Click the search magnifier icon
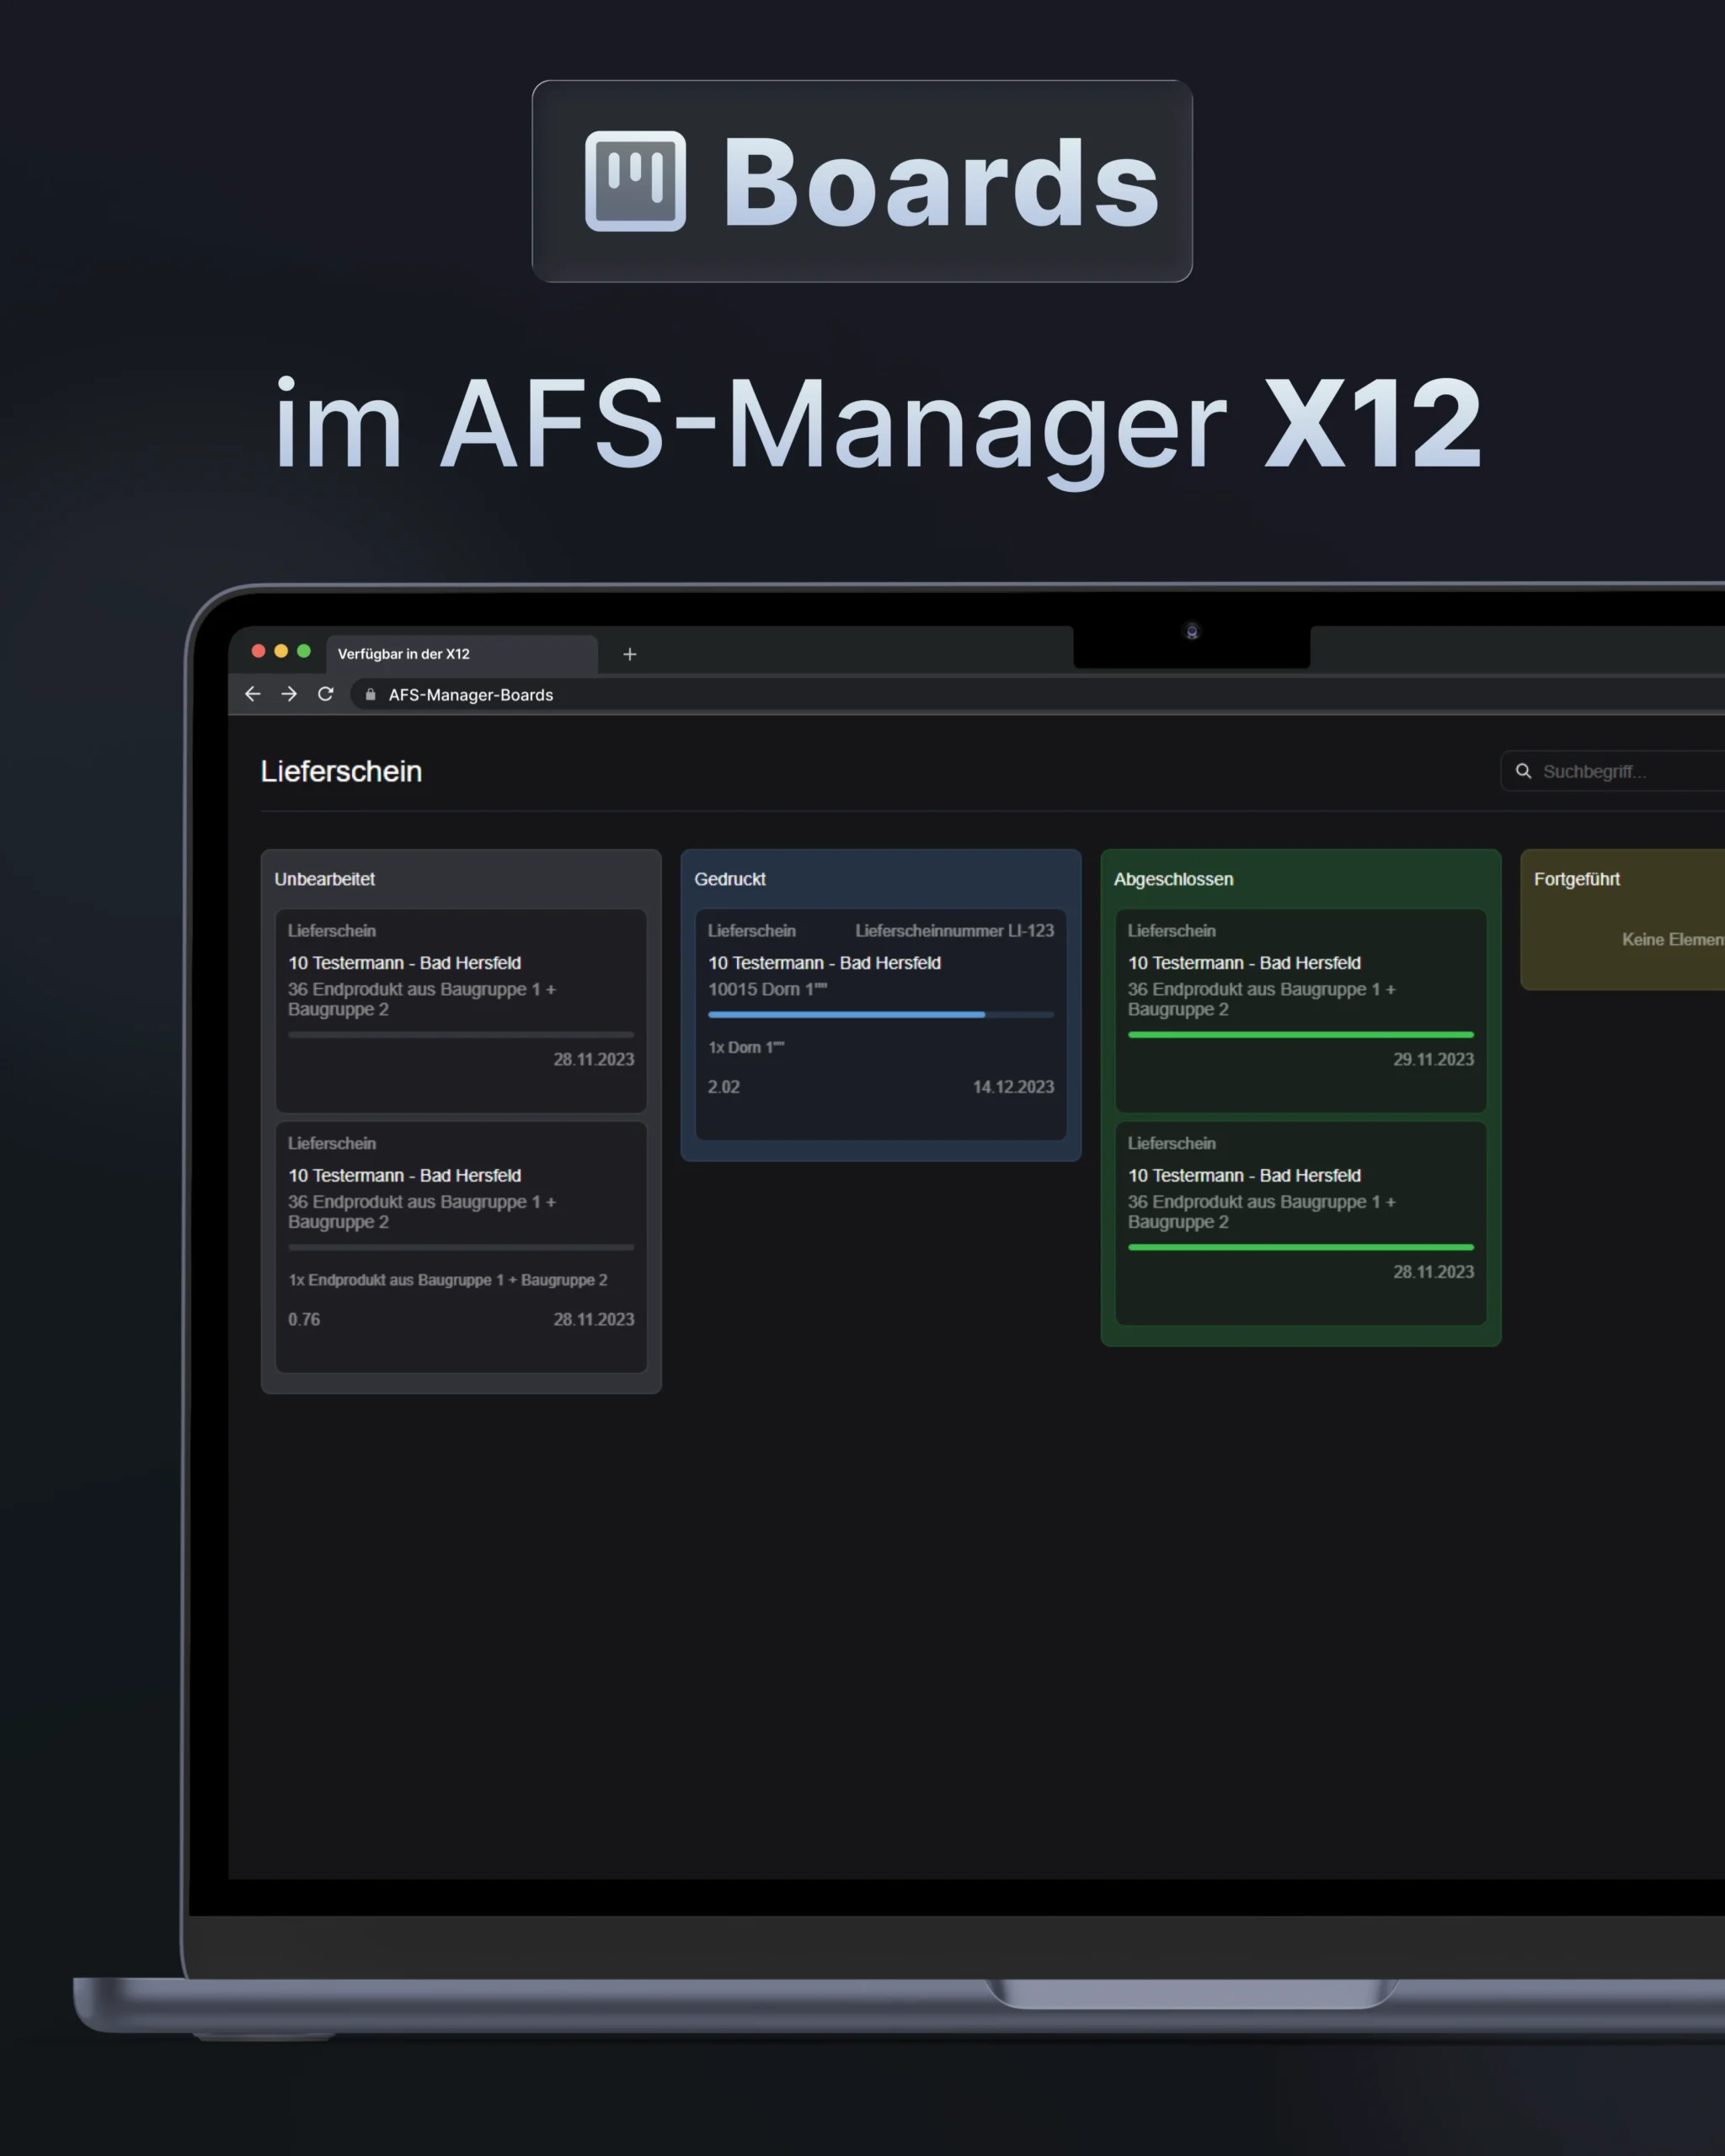 (x=1523, y=771)
